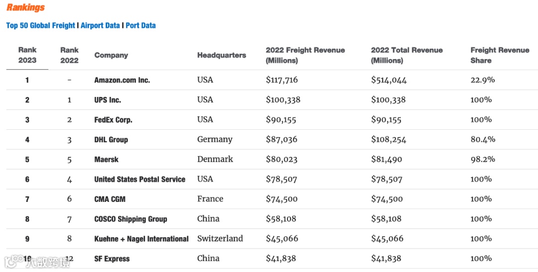Click the Rank 2022 column header

69,55
